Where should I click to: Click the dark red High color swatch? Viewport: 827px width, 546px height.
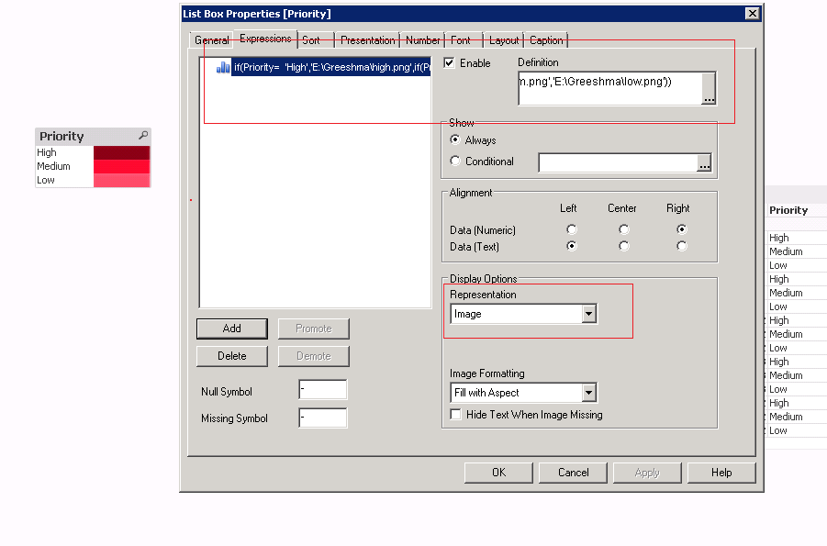coord(121,152)
